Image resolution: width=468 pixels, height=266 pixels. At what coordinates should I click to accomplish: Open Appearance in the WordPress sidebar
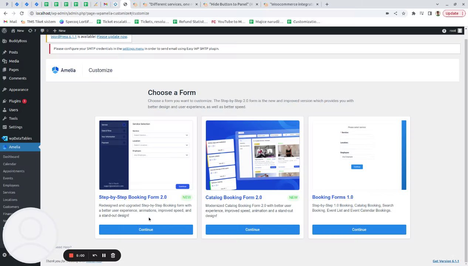click(20, 89)
